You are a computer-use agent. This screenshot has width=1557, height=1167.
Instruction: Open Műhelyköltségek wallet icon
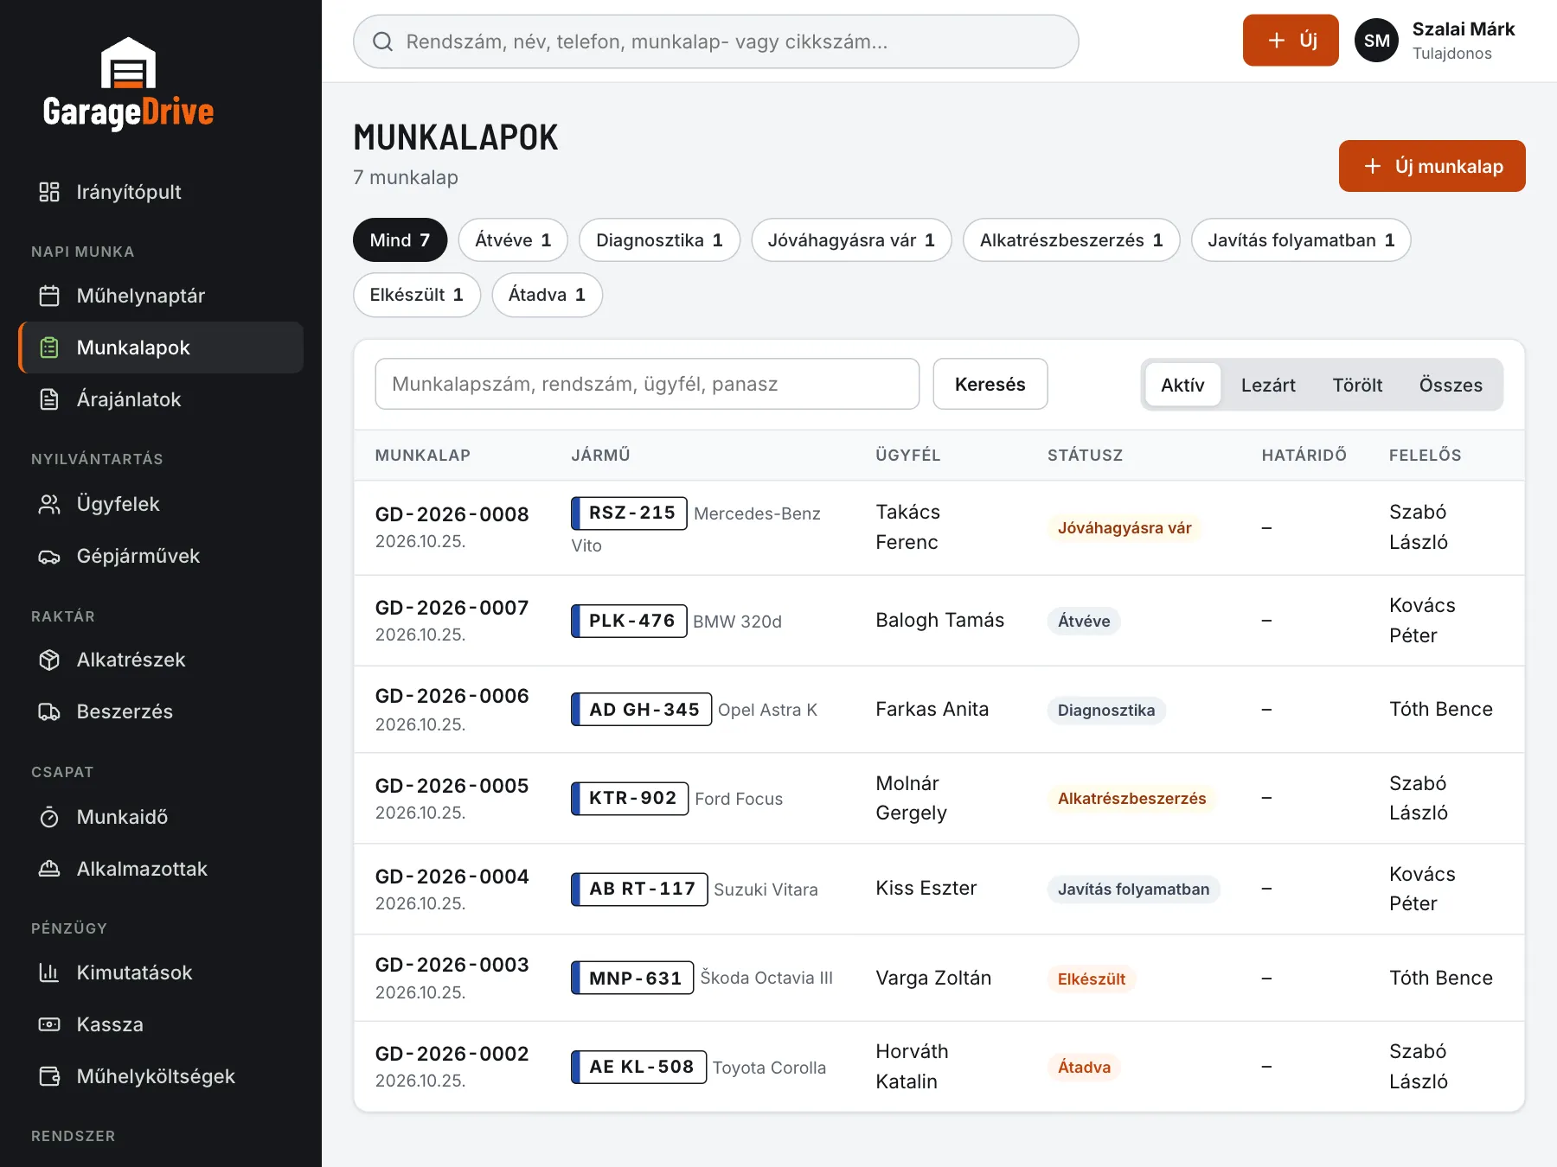[49, 1076]
